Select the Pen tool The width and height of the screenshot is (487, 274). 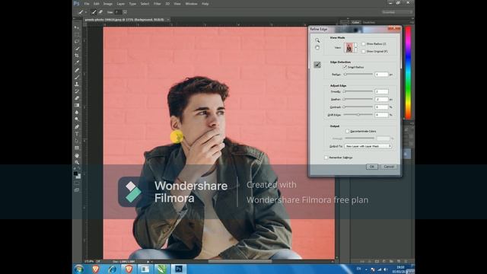pyautogui.click(x=77, y=127)
